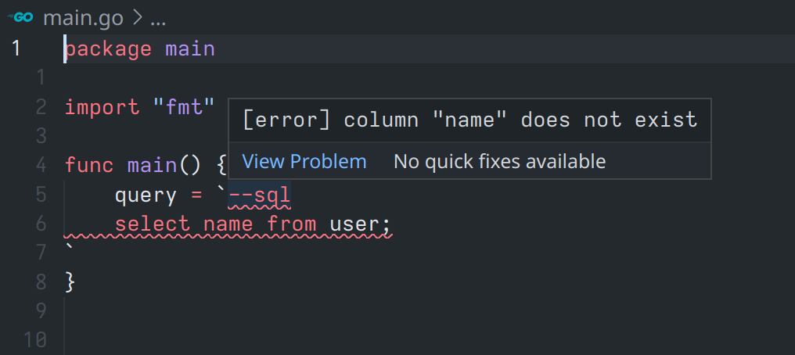
Task: Click the closing curly brace of main
Action: 70,281
